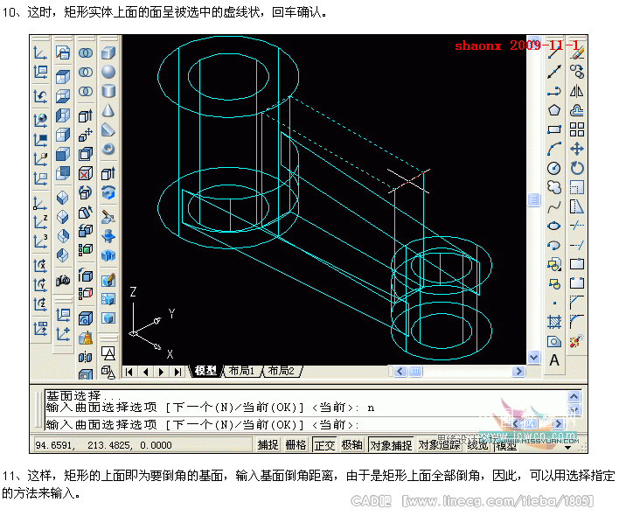This screenshot has width=619, height=516.
Task: Select the Hatch tool
Action: [x=554, y=323]
